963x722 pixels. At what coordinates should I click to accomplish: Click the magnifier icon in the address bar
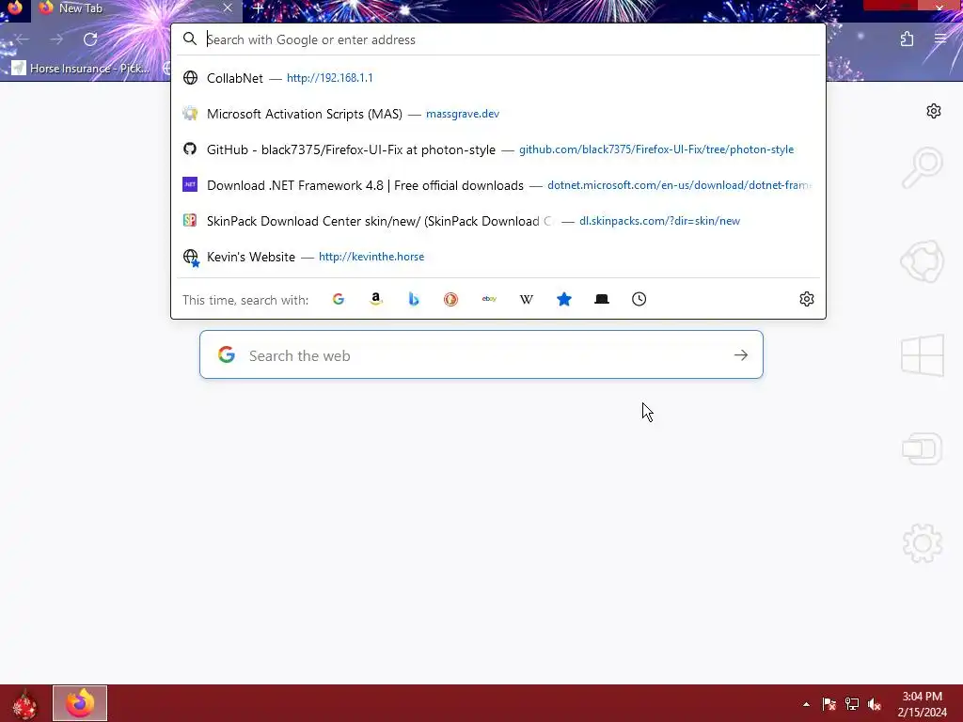coord(190,39)
